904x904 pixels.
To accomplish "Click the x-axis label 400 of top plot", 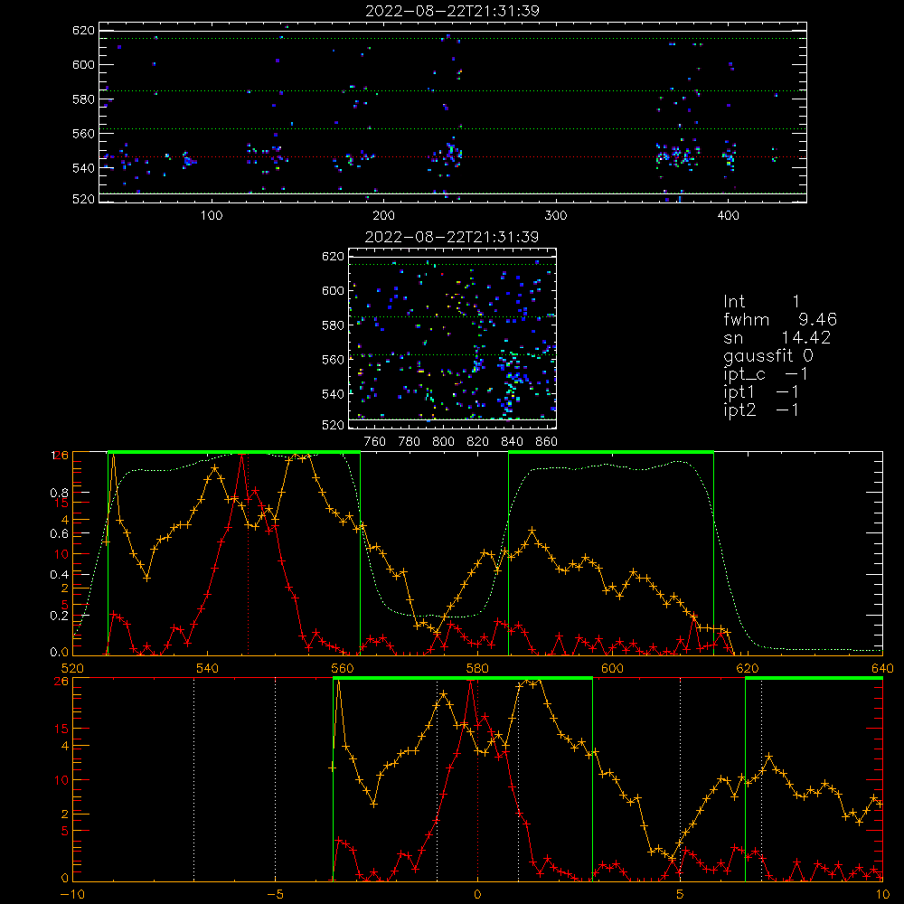I will (728, 216).
